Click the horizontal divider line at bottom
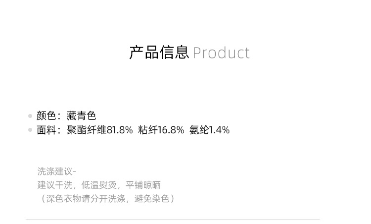 click(173, 219)
